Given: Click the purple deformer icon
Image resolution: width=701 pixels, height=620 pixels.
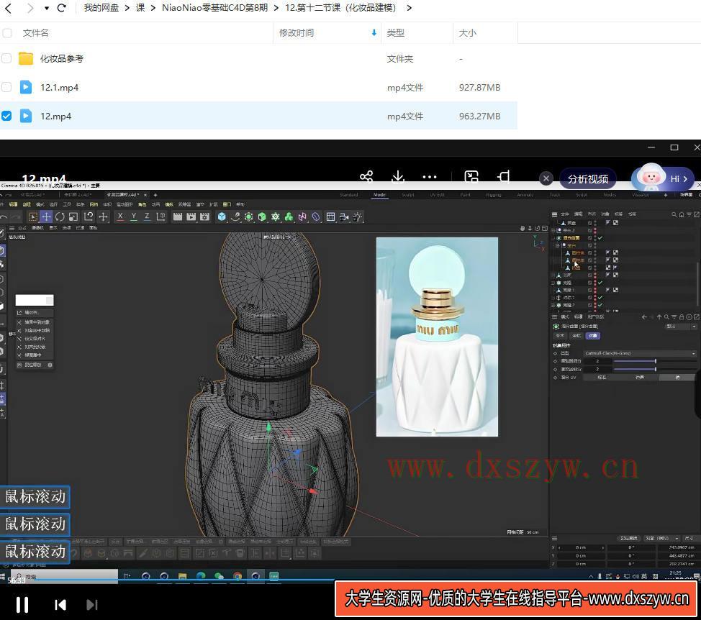Looking at the screenshot, I should tap(316, 217).
